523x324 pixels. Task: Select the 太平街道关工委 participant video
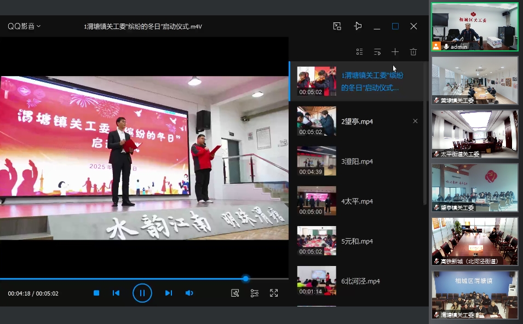tap(474, 134)
